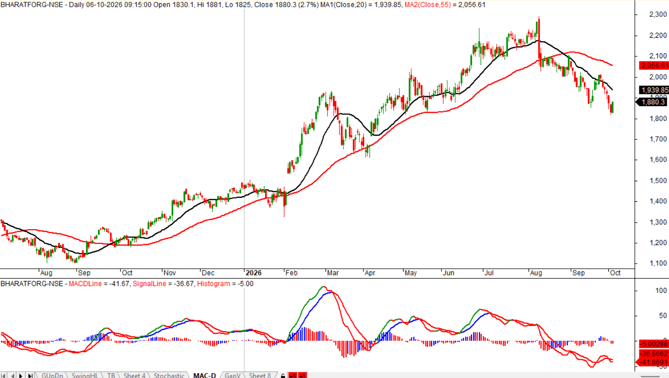
Task: Click the 1,100 price axis label
Action: point(658,263)
